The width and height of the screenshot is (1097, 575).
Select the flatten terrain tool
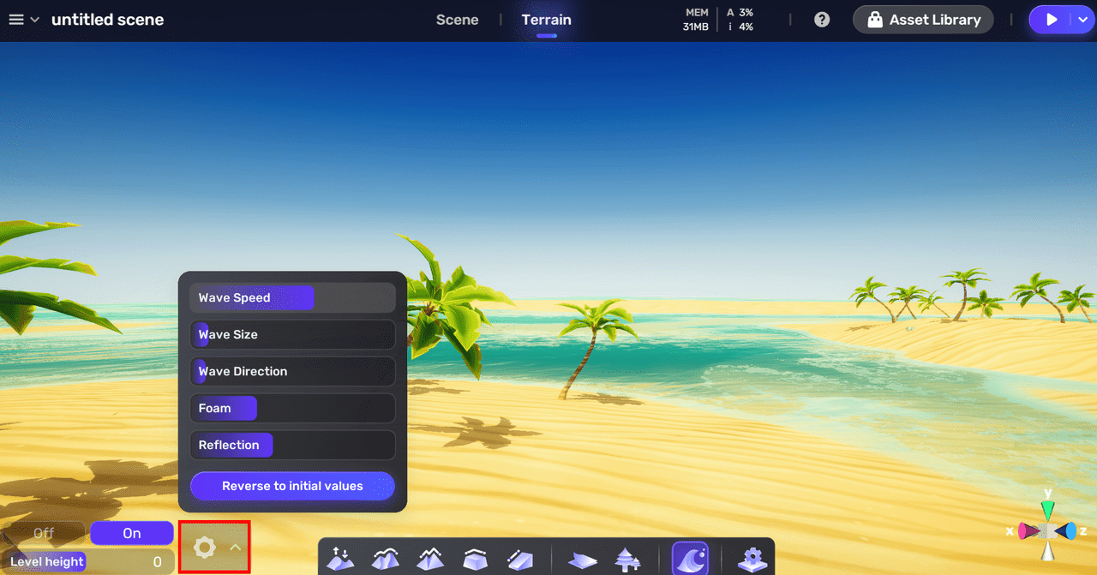point(474,560)
